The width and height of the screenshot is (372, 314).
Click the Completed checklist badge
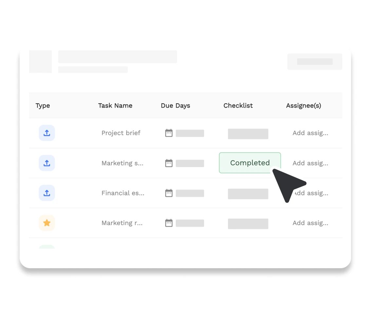click(x=250, y=163)
